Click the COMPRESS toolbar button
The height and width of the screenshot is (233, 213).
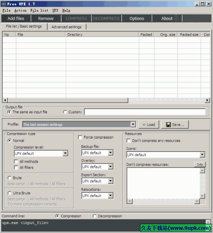76,19
